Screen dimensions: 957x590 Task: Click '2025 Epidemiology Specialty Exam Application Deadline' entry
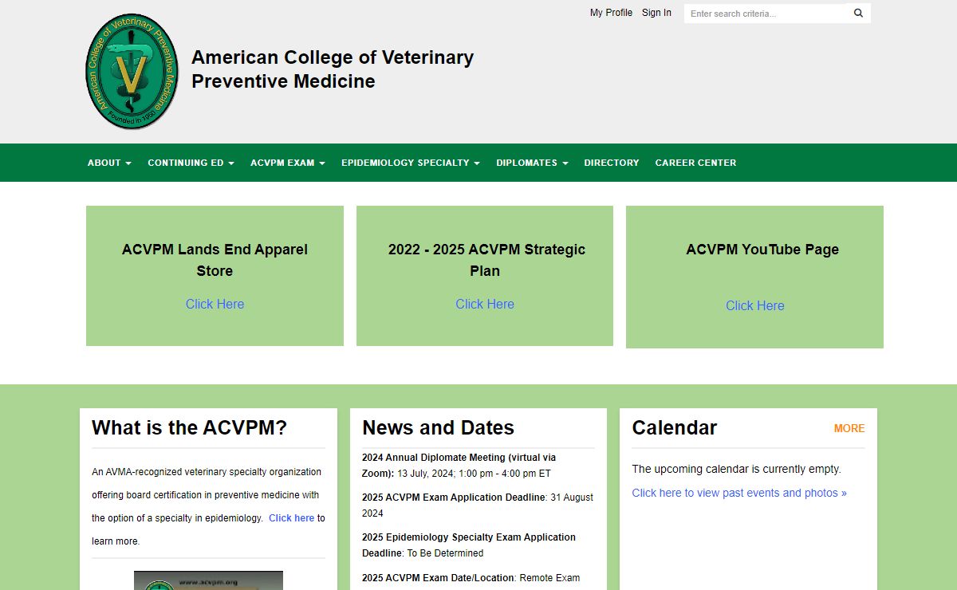point(469,545)
